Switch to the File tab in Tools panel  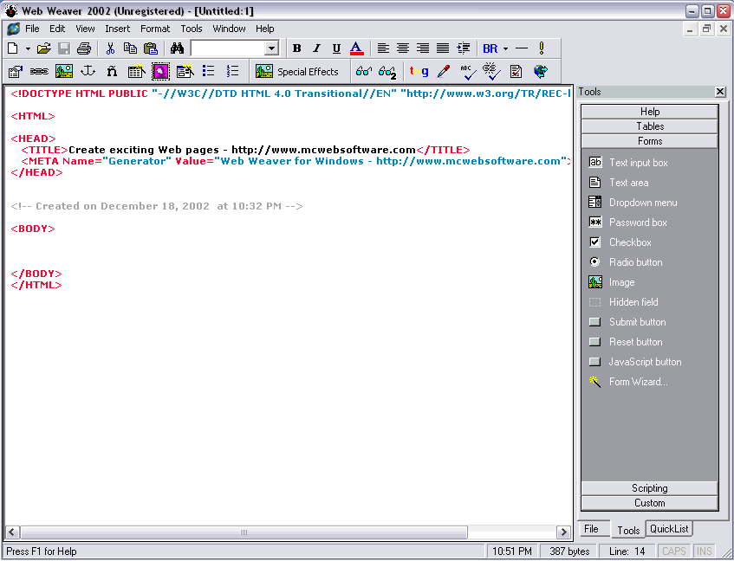coord(591,529)
